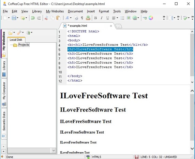195x159 pixels.
Task: Open the Insert menu
Action: 91,12
